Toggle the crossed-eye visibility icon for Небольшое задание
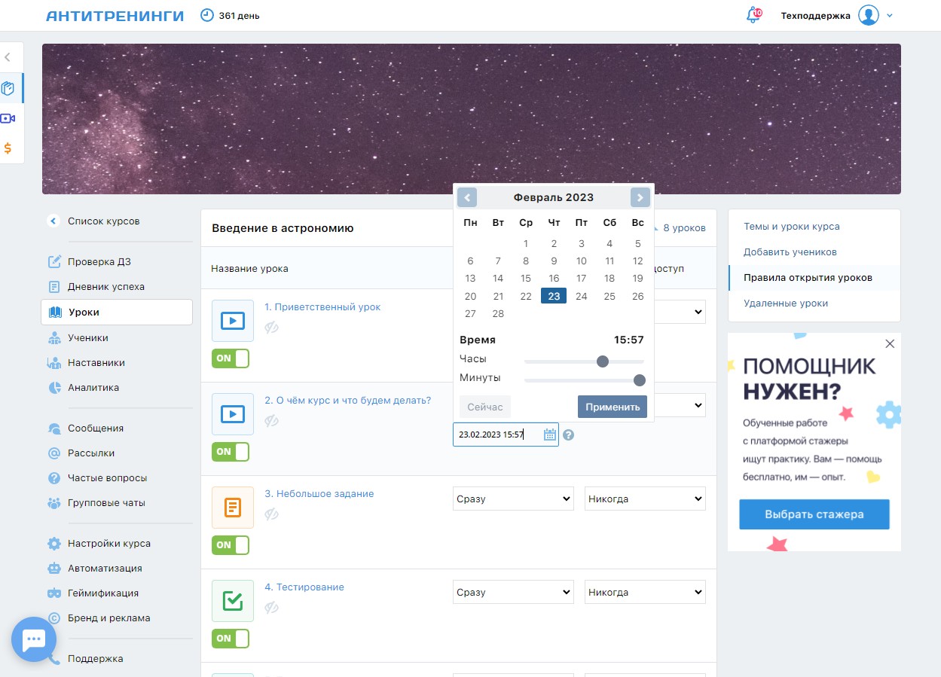Image resolution: width=941 pixels, height=677 pixels. pos(272,514)
